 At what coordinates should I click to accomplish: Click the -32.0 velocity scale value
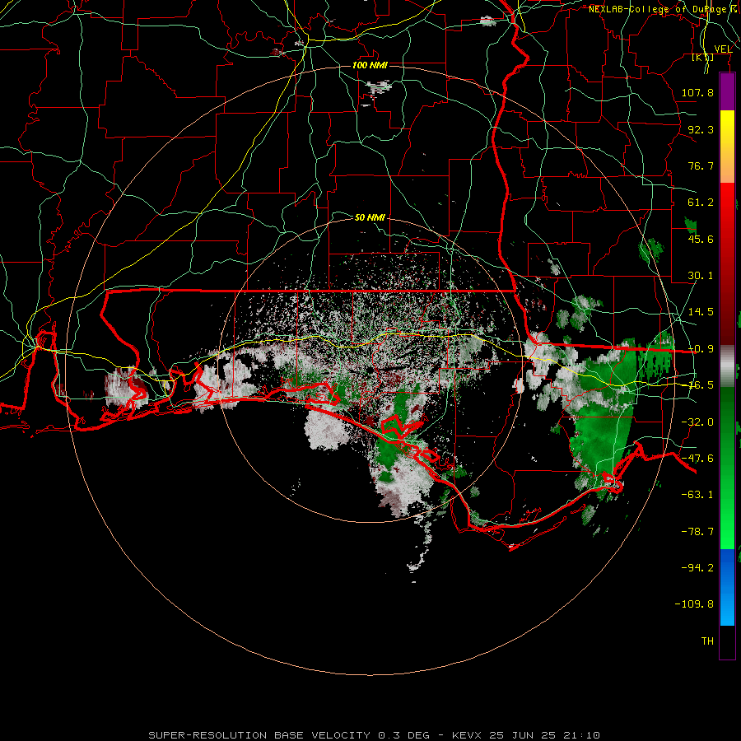[x=697, y=422]
